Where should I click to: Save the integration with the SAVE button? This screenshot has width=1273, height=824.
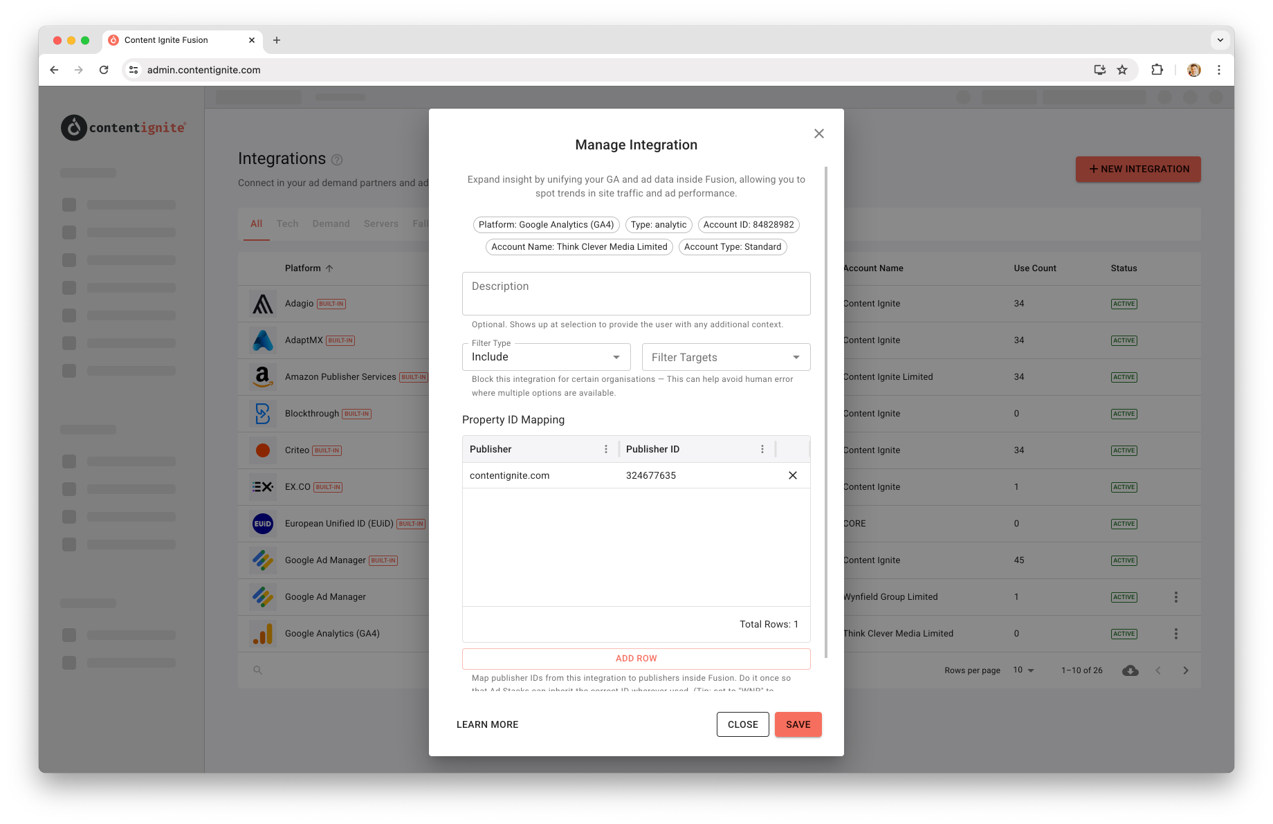[x=798, y=724]
